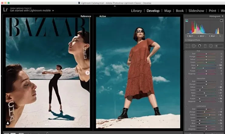Viewport: 225px width, 134px height.
Task: Adjust the Hue Blue slider at -35
Action: pyautogui.click(x=203, y=68)
